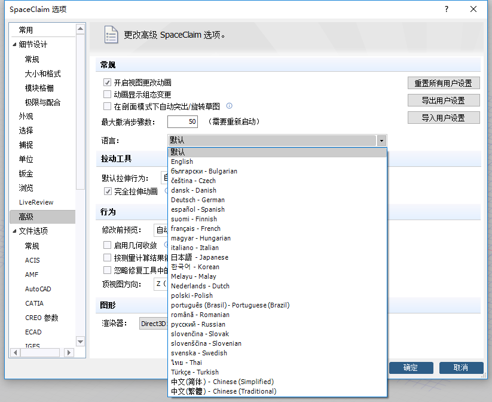This screenshot has height=402, width=492.
Task: Click the sidebar horizontal scrollbar left arrow
Action: [x=15, y=353]
